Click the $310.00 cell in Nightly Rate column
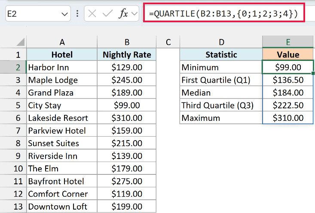 pos(127,117)
